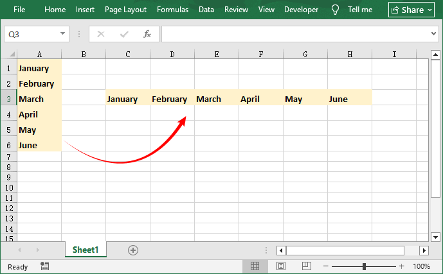Click the Insert Function fx icon
The height and width of the screenshot is (274, 443).
coord(147,34)
